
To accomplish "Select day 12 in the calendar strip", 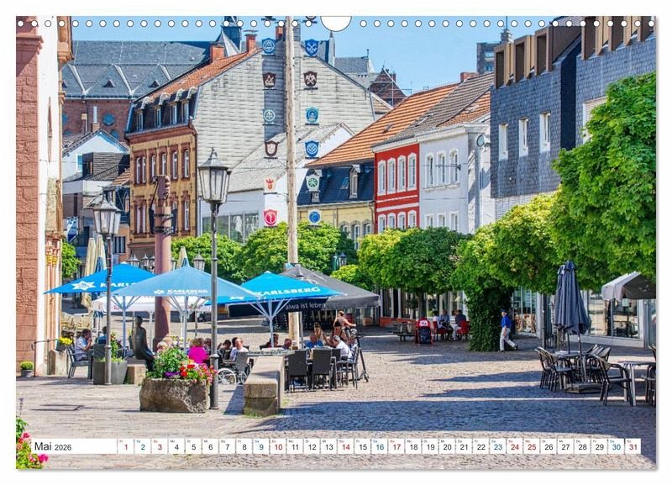I will pyautogui.click(x=312, y=446).
